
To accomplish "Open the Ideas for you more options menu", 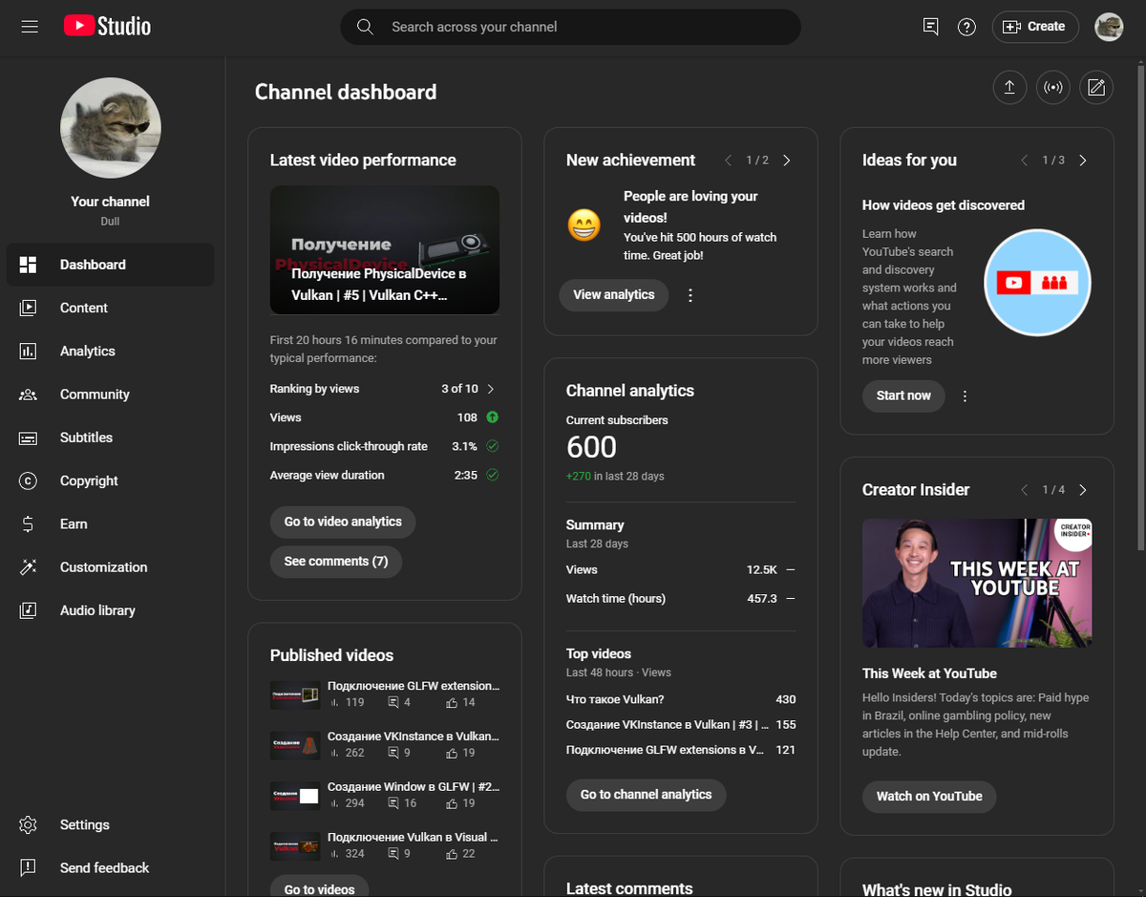I will 965,396.
